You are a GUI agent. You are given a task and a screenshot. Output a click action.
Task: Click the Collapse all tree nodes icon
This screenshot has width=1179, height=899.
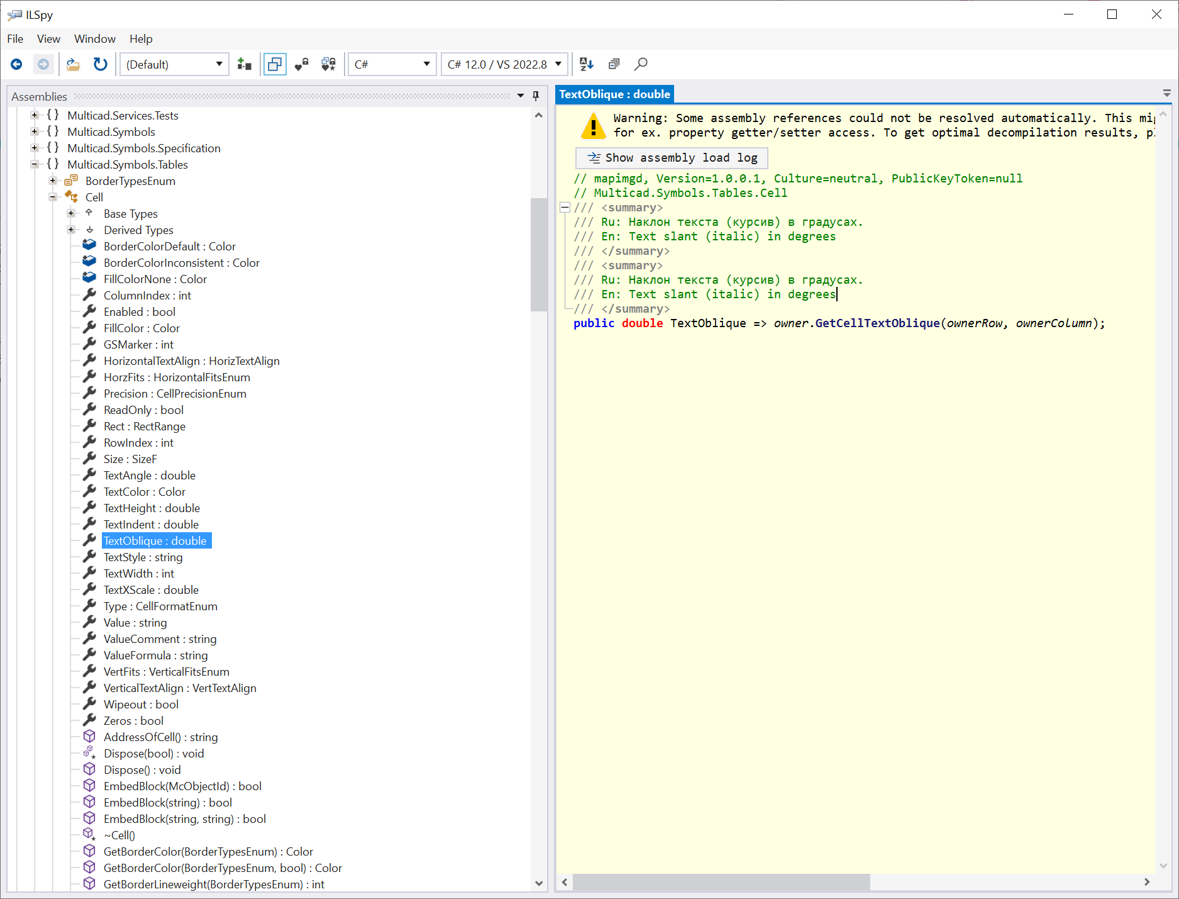[x=614, y=64]
